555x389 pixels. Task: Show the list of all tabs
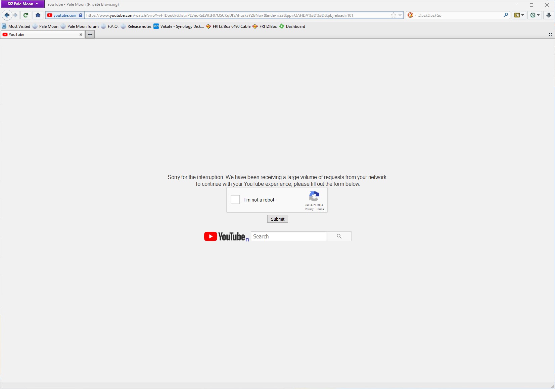tap(550, 34)
